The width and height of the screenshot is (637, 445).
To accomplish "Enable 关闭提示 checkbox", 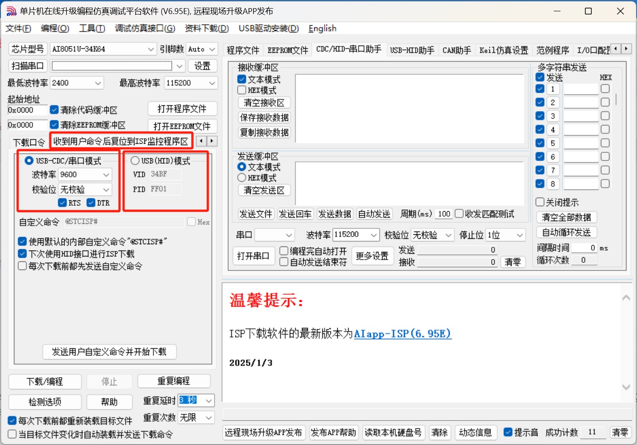I will point(540,202).
